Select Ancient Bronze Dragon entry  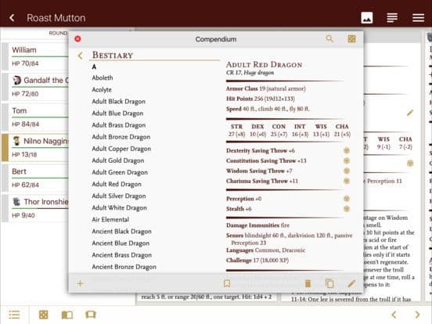[x=124, y=267]
